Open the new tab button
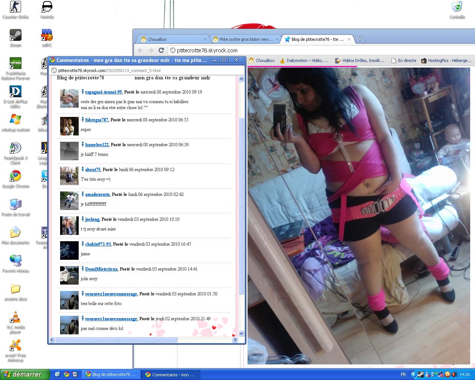Viewport: 475px width, 380px height. point(360,39)
